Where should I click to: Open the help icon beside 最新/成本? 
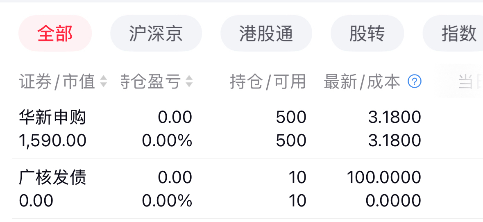[x=414, y=82]
